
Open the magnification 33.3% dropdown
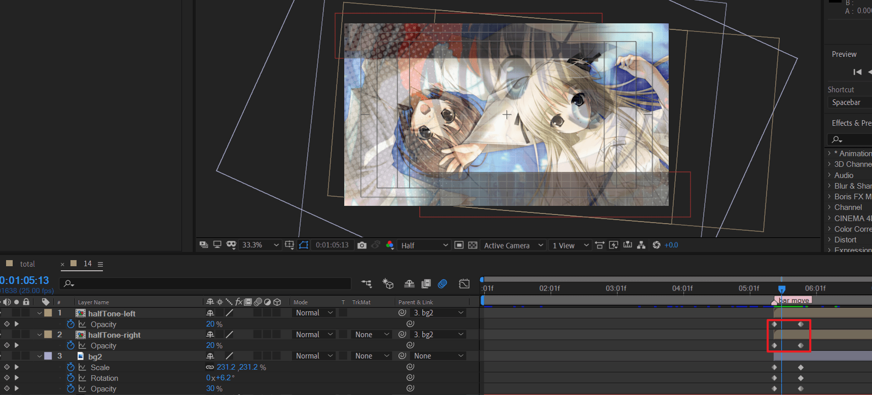[x=261, y=245]
